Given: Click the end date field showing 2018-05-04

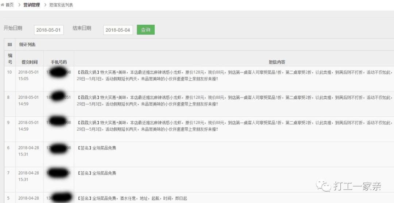Looking at the screenshot, I should pos(118,30).
